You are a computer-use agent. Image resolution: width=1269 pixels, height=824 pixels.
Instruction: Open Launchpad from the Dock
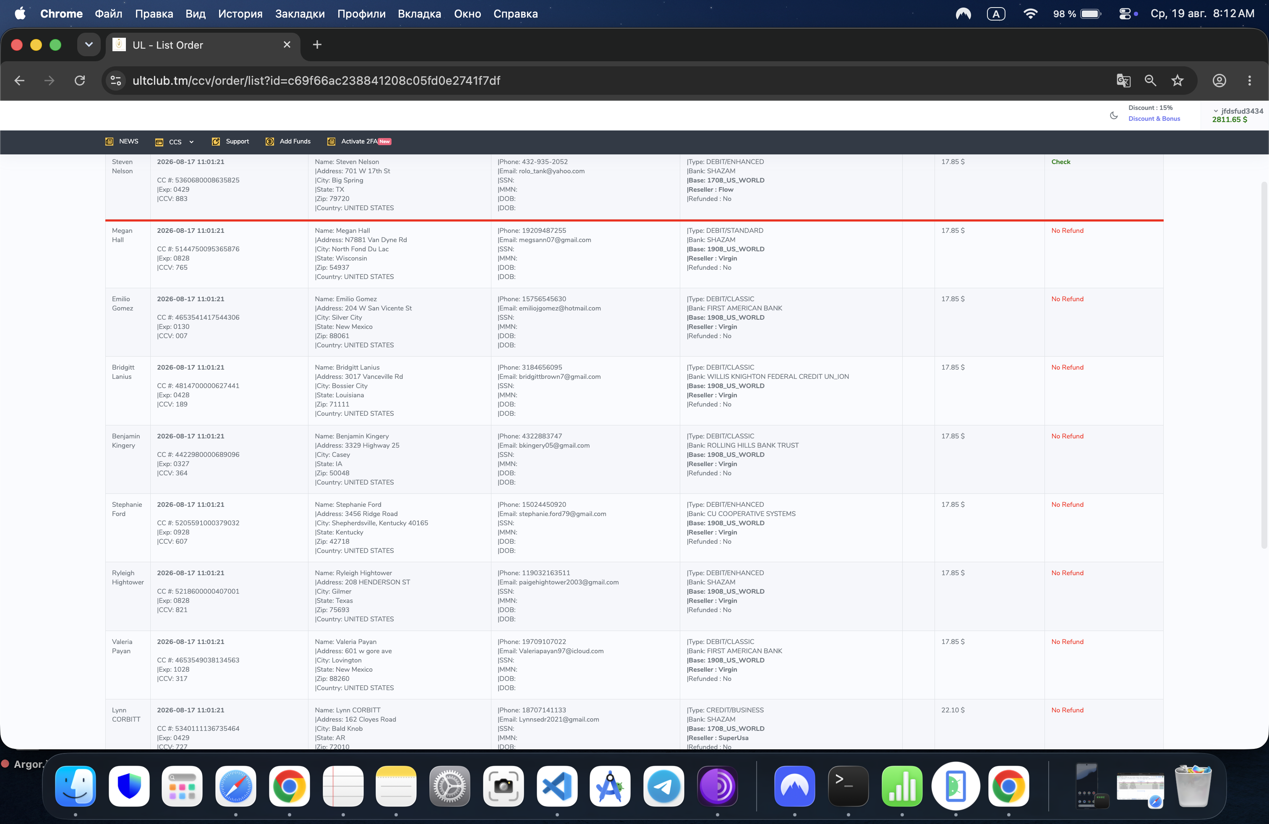(x=183, y=786)
